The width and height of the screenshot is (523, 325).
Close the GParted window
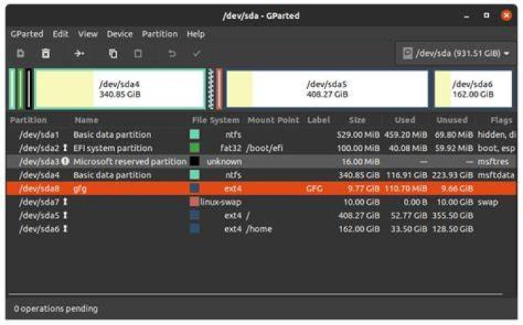pyautogui.click(x=506, y=15)
